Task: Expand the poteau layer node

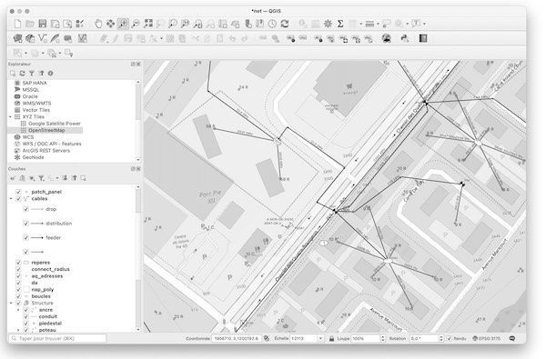Action: (x=18, y=330)
